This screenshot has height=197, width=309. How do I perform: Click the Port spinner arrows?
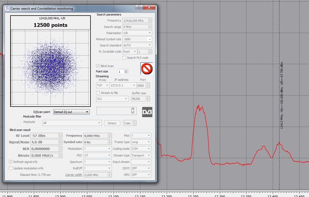(x=148, y=86)
